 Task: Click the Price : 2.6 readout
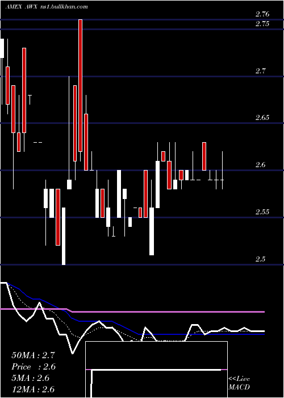coord(34,367)
